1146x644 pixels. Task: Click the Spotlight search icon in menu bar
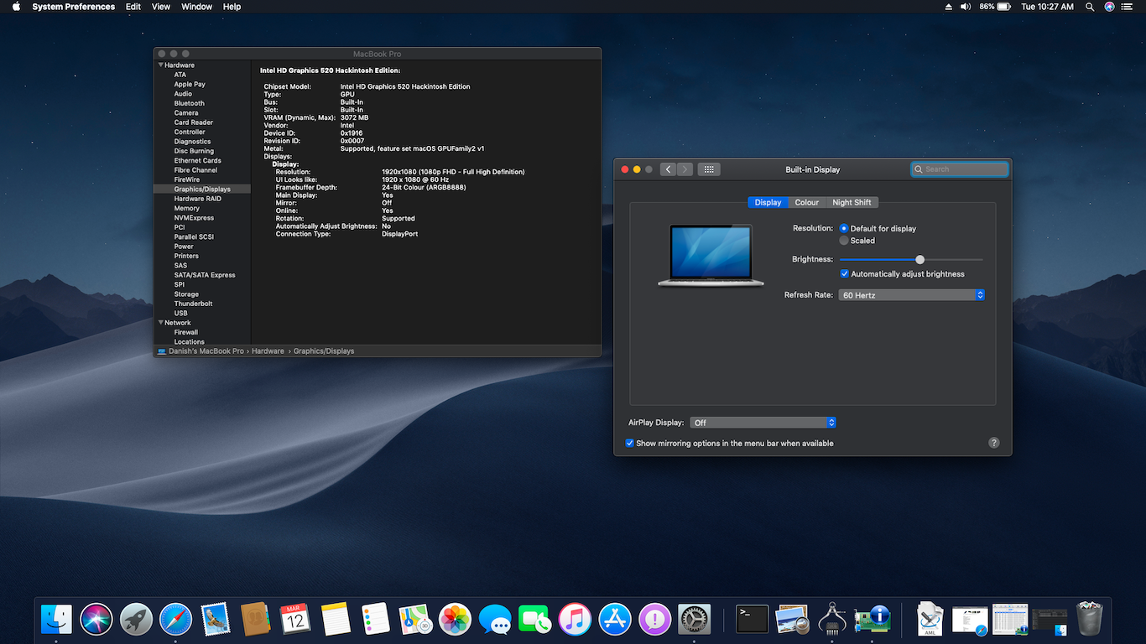tap(1090, 7)
